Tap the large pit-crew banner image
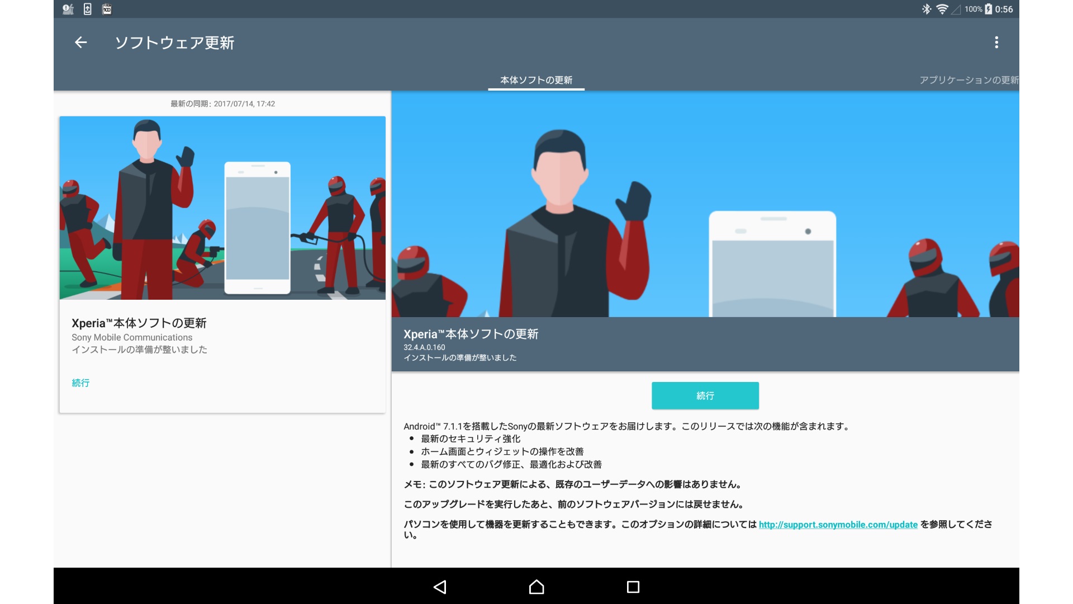 pyautogui.click(x=705, y=205)
